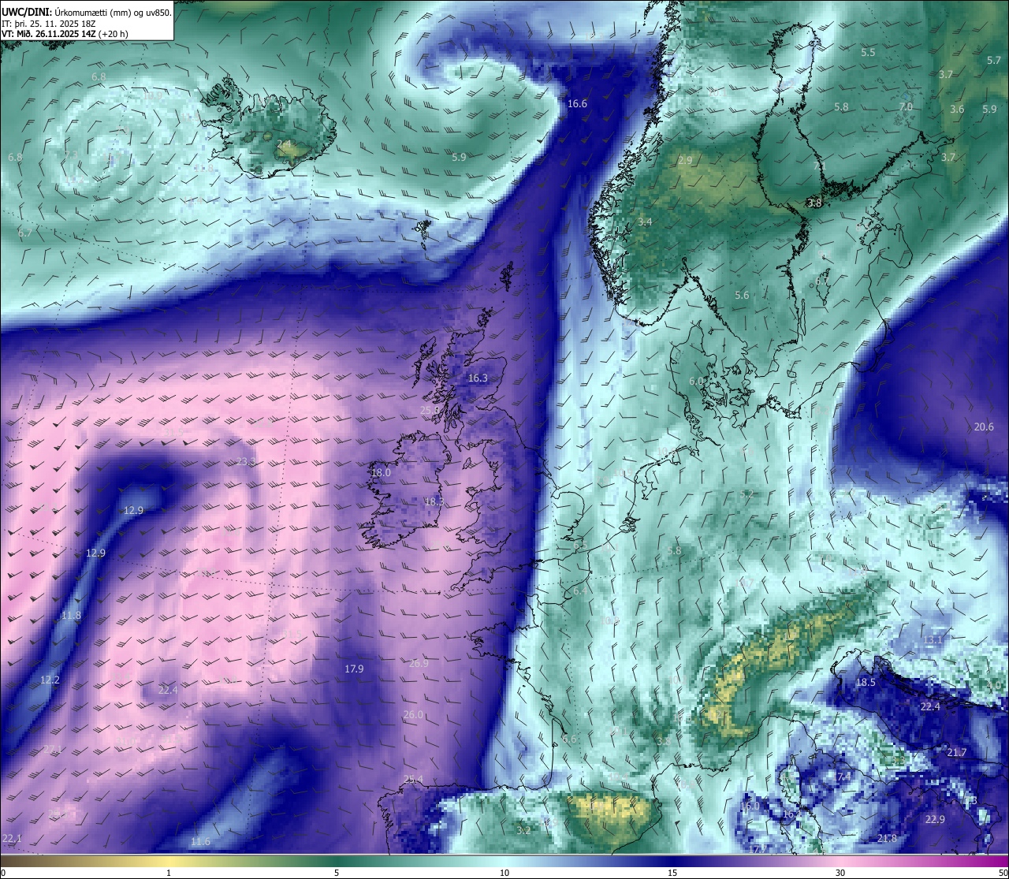Click the value 22.9 near southern Italy
The width and height of the screenshot is (1009, 879).
point(934,820)
